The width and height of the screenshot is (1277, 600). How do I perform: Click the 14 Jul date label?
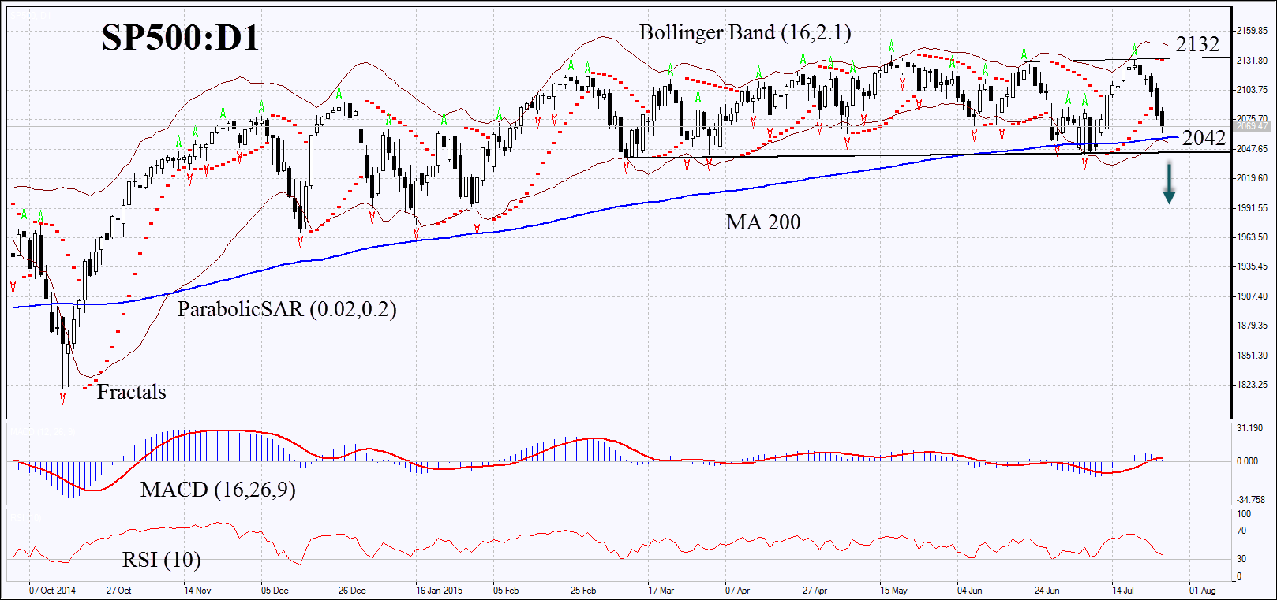coord(1124,591)
